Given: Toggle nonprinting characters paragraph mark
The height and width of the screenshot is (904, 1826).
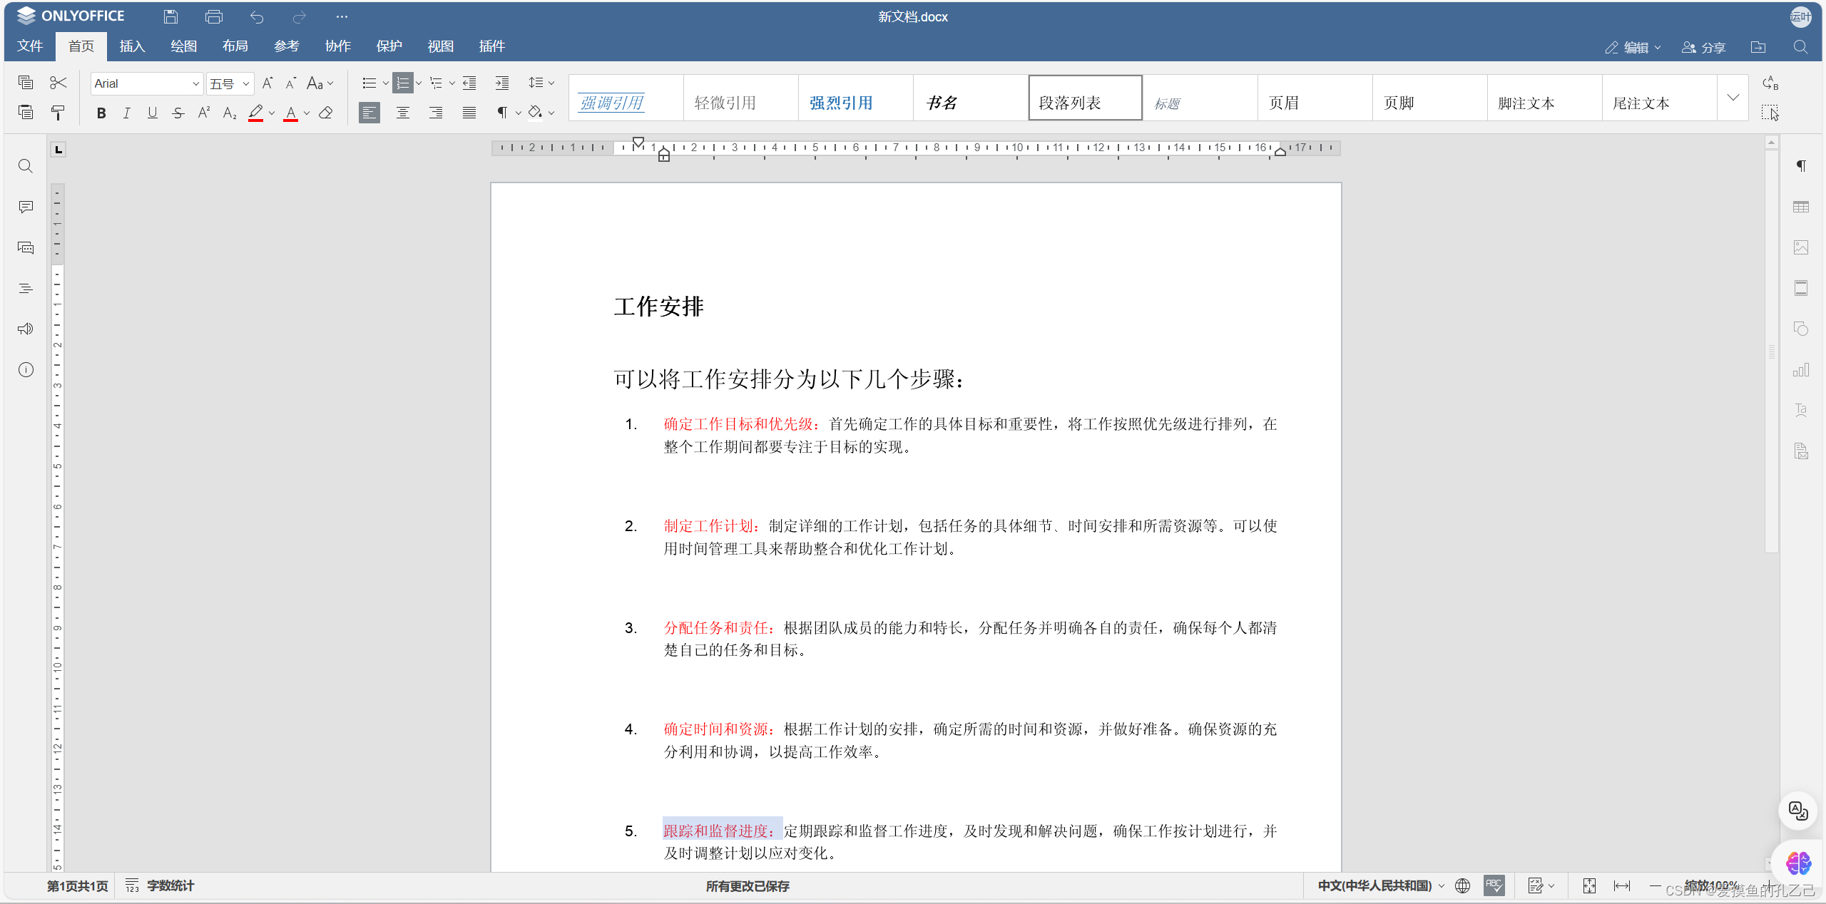Looking at the screenshot, I should 502,113.
